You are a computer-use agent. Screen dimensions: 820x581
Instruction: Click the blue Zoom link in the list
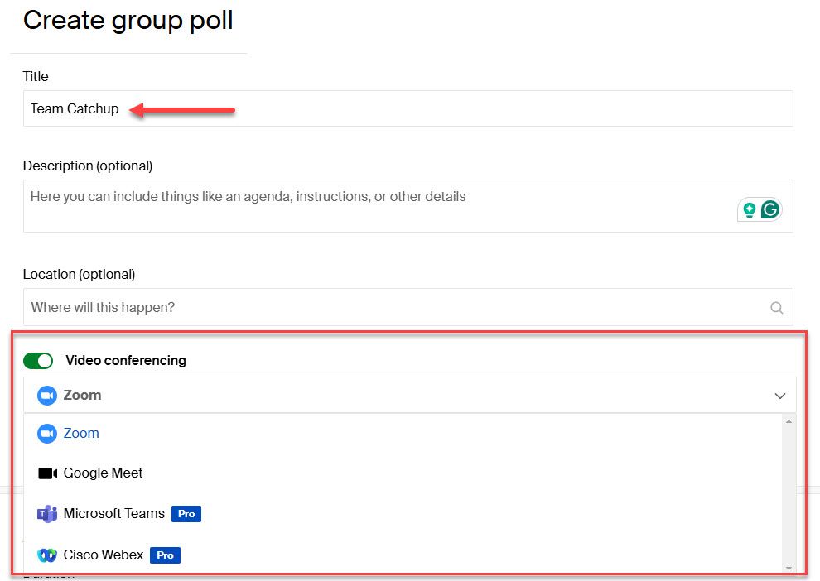[x=80, y=433]
